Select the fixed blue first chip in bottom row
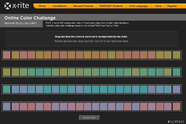The image size is (186, 124). 7,107
